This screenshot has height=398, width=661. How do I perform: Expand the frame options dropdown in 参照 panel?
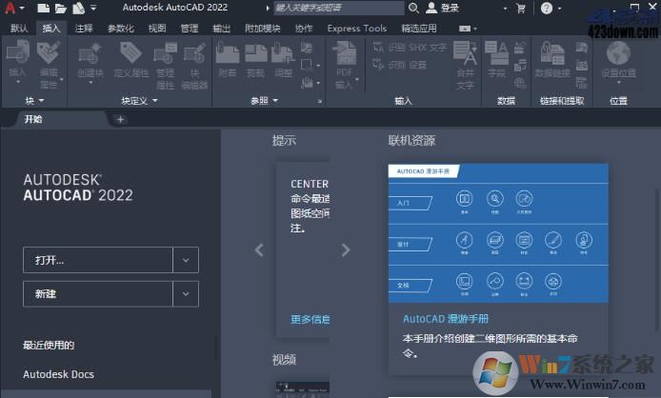tap(318, 66)
